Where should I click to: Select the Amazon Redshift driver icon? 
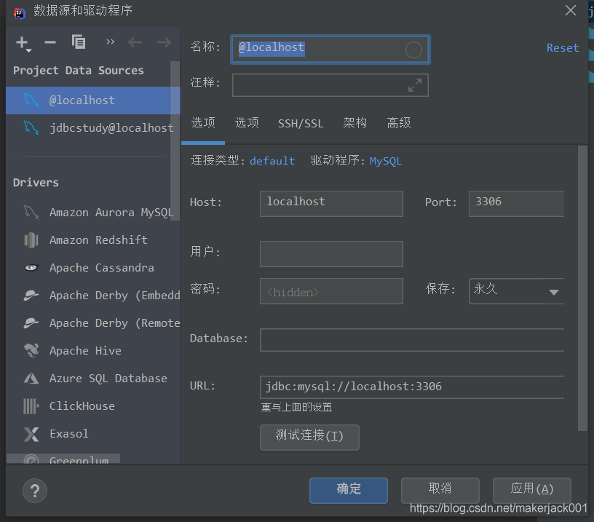click(x=31, y=240)
